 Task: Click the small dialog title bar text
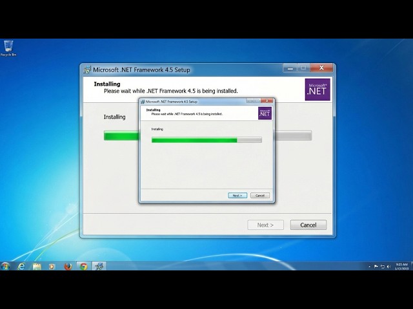(x=172, y=102)
